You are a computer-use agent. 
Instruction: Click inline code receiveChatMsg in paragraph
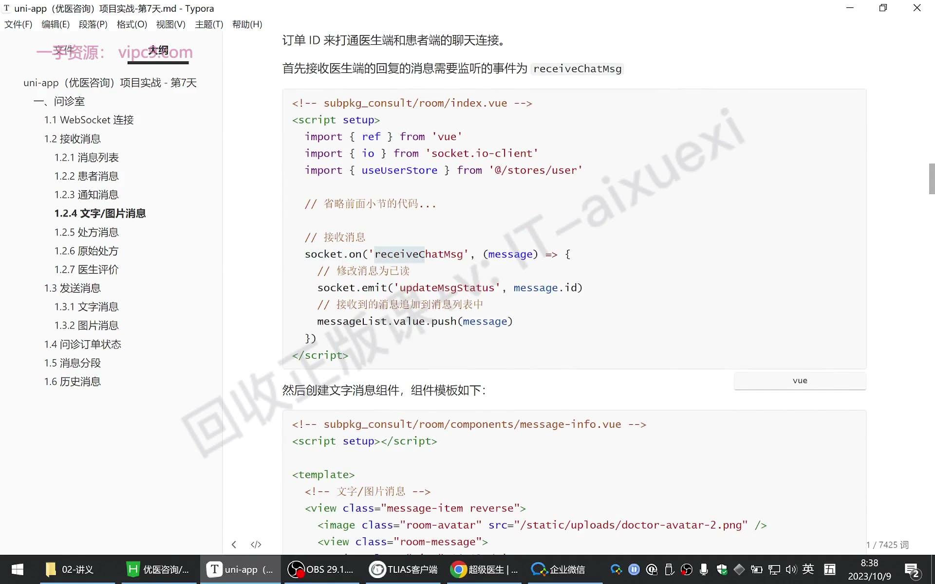(577, 69)
